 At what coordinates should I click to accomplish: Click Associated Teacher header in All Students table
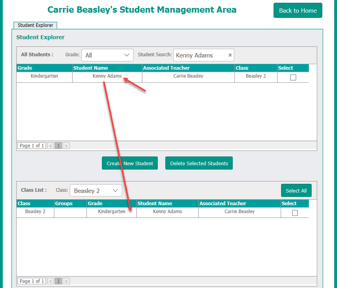(x=188, y=68)
